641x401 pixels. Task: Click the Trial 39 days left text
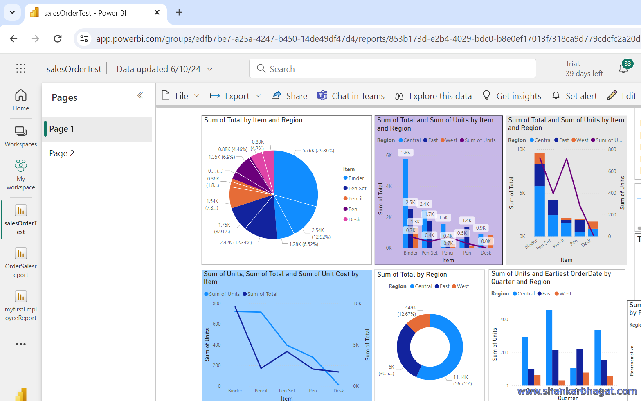584,68
